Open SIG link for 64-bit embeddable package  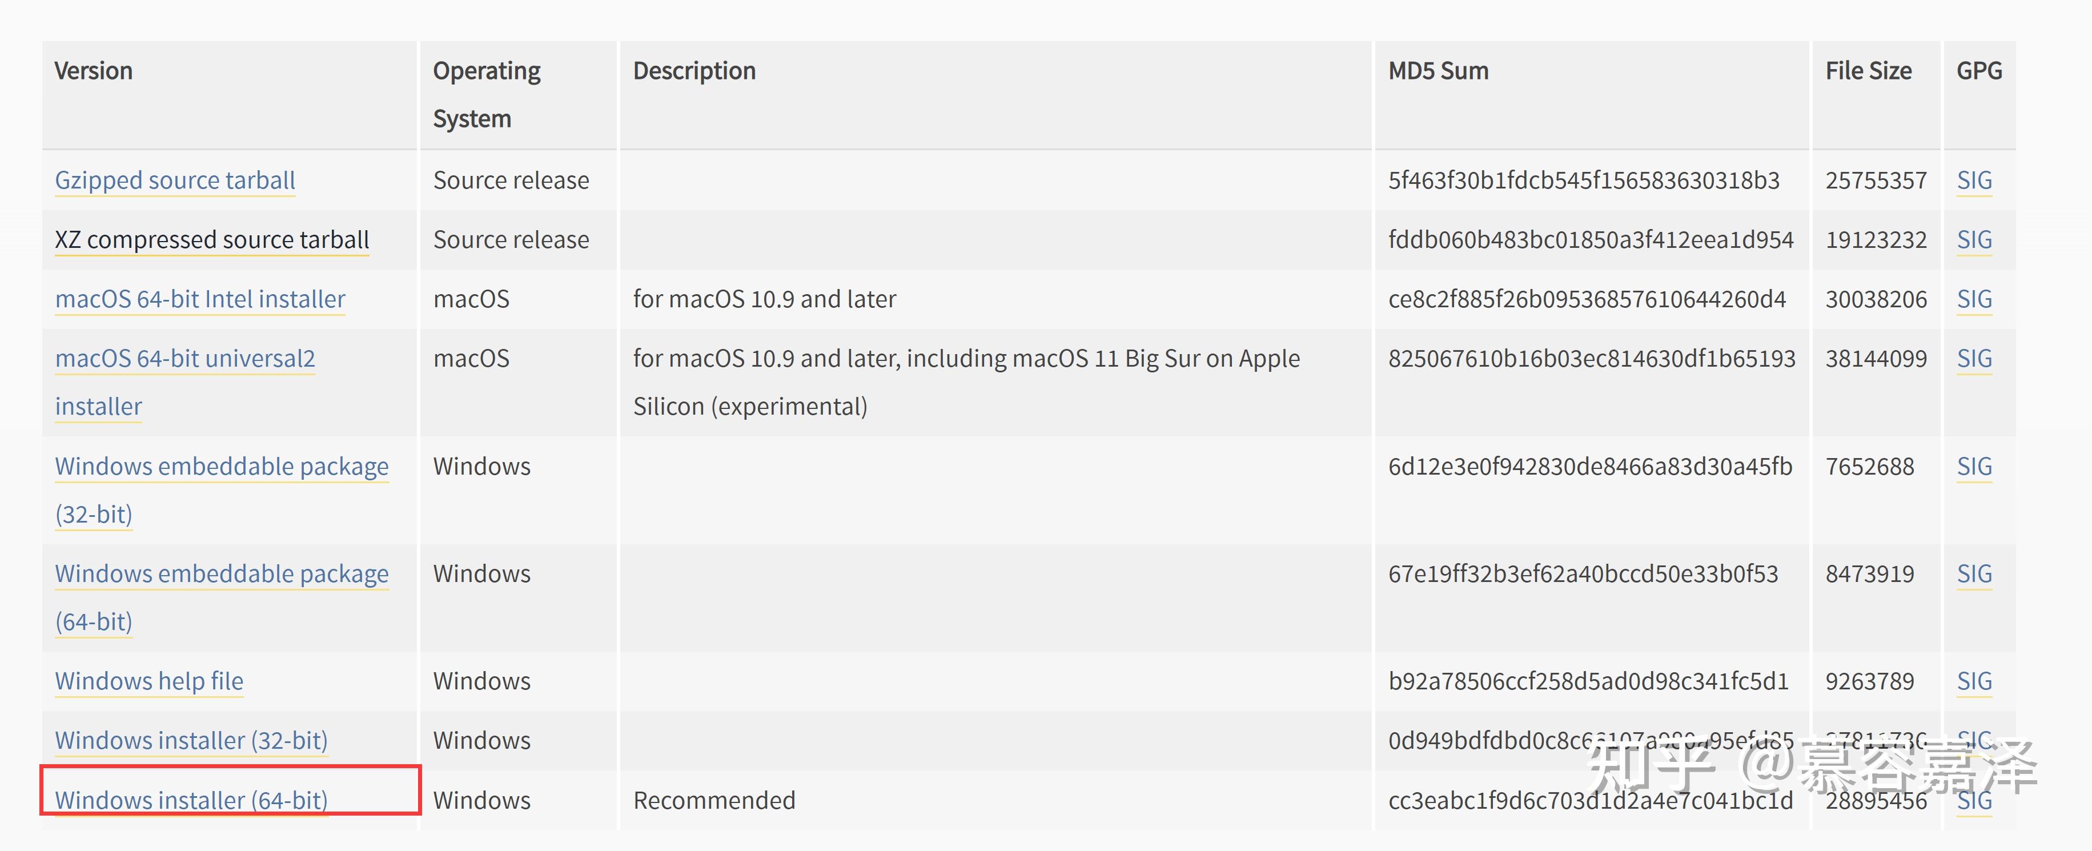pos(1974,573)
